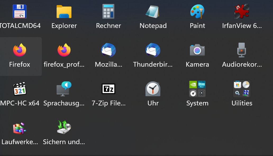Open the System app folder
The image size is (273, 156).
pos(197,89)
